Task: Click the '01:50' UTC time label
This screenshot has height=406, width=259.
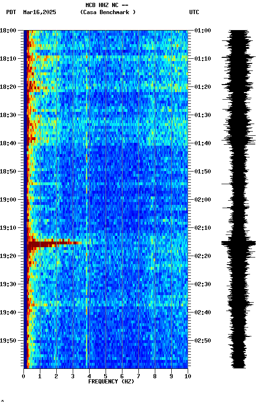Action: coord(203,172)
